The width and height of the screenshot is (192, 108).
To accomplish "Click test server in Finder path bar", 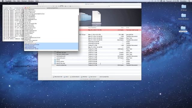I will click(92, 77).
